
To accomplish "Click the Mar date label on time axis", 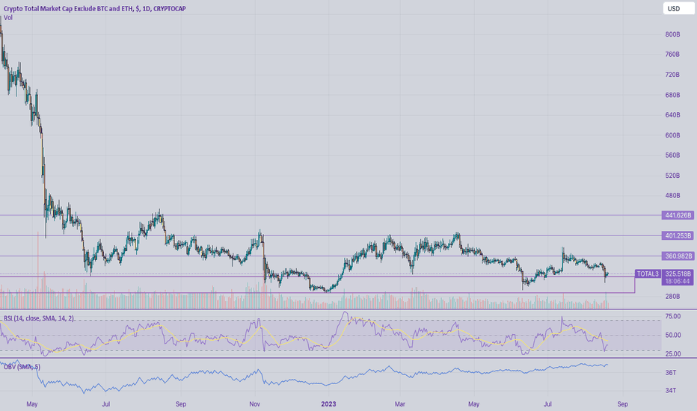I will 400,404.
